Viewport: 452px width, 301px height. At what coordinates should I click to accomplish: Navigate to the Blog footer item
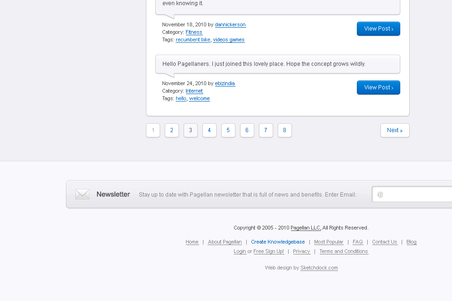pyautogui.click(x=411, y=242)
